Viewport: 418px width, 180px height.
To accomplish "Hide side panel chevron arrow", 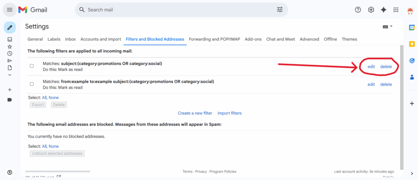I will (412, 174).
